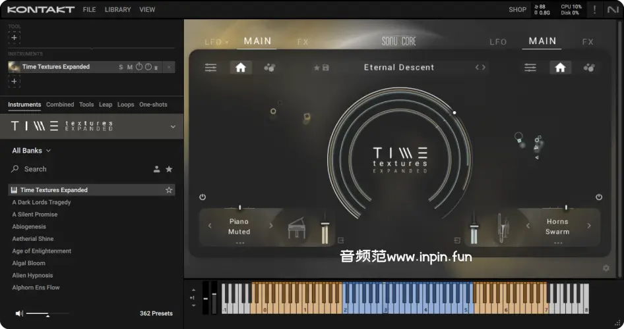Favorite the Time Textures Expanded preset star
Image resolution: width=624 pixels, height=329 pixels.
(169, 190)
